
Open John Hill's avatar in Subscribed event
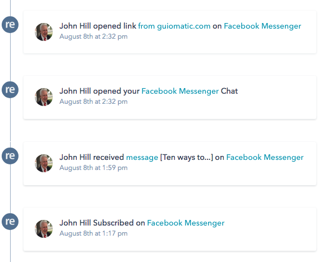point(44,229)
